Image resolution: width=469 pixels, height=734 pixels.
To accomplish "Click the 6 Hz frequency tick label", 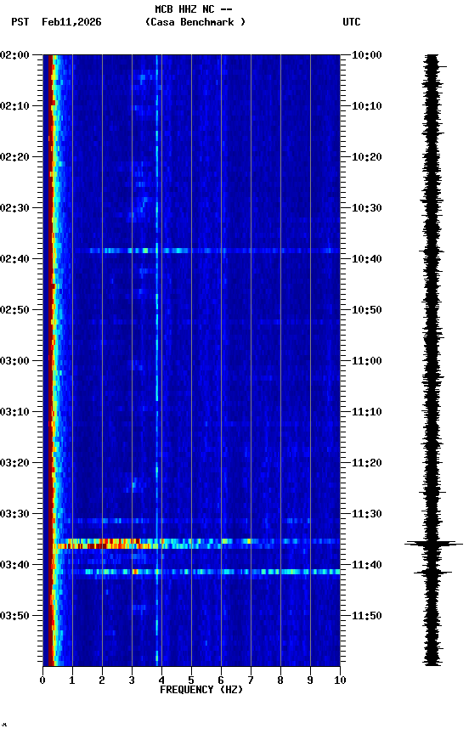I will coord(221,680).
